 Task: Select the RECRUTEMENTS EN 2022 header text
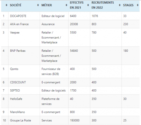[x=103, y=5]
